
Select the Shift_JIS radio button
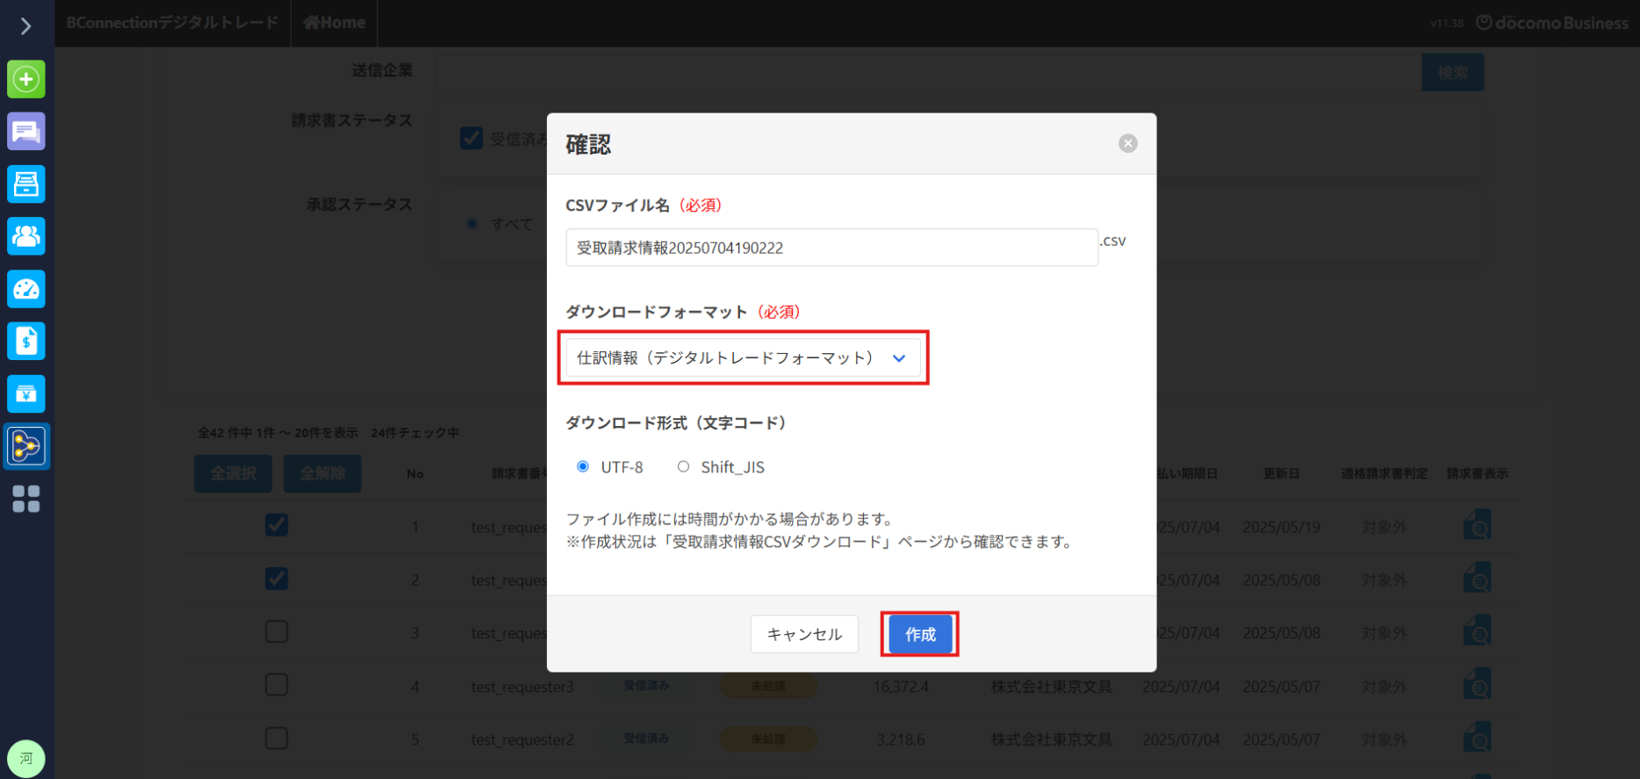683,467
